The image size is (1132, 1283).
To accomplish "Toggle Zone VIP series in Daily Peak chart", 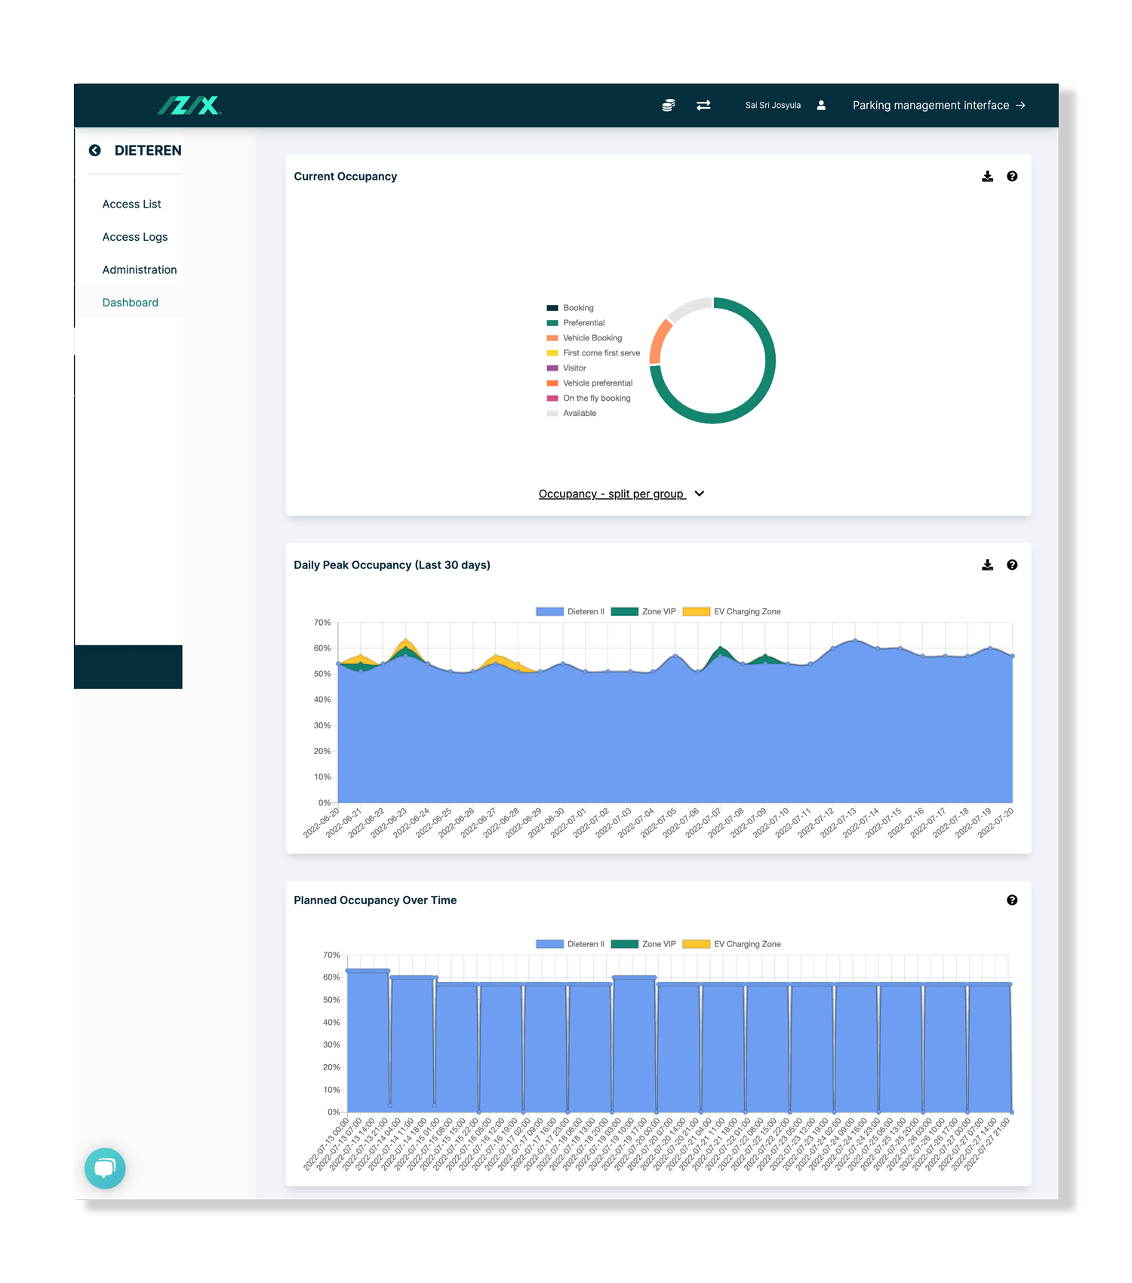I will click(644, 612).
